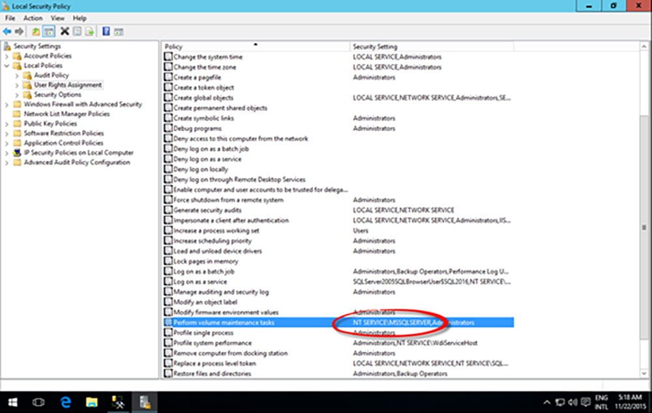Click the Export List toolbar icon

89,31
